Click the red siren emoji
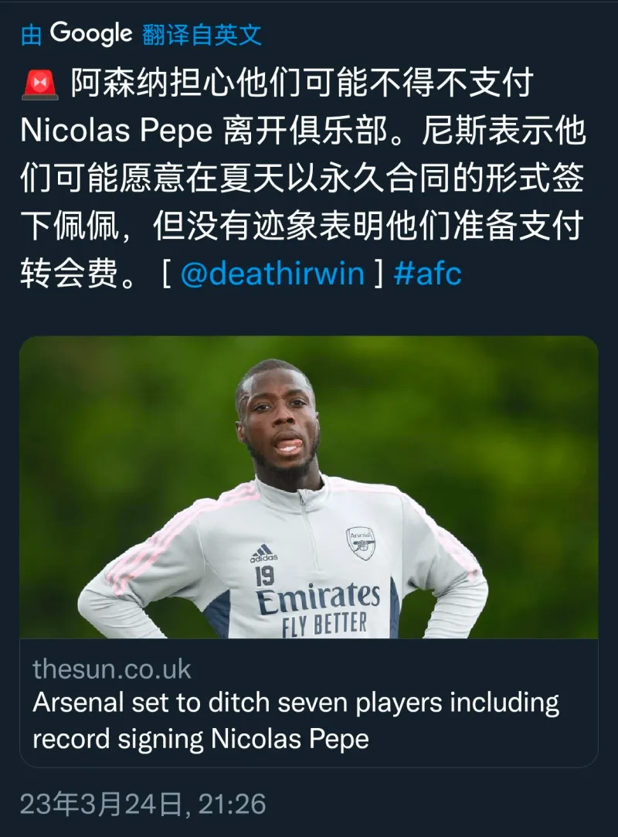The image size is (618, 837). pos(40,85)
